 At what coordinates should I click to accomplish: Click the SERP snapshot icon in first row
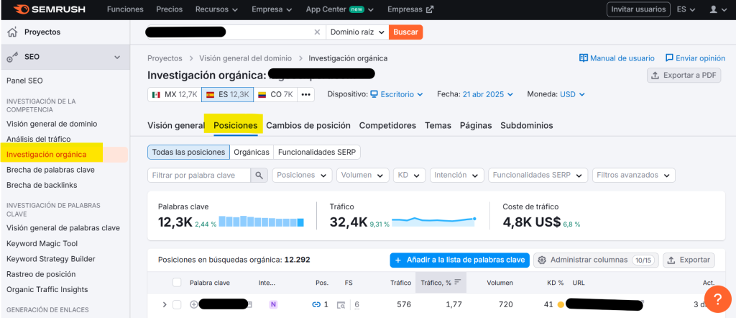341,304
